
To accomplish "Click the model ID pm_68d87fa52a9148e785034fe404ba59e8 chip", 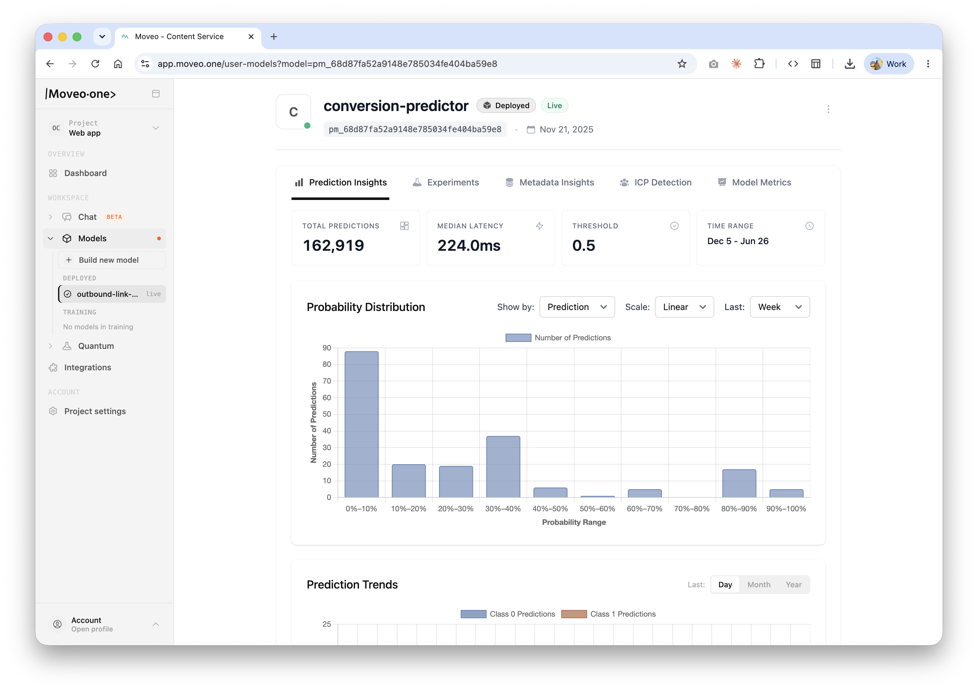I will point(415,130).
